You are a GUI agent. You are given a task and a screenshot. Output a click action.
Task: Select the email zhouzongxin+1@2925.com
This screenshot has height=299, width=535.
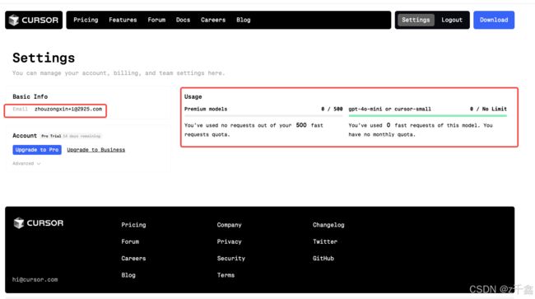click(68, 110)
